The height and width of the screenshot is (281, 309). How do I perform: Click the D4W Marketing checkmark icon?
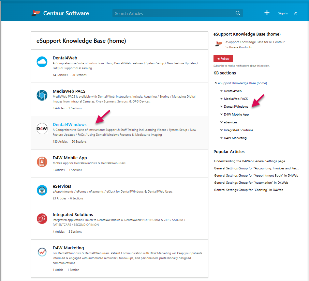(x=42, y=252)
